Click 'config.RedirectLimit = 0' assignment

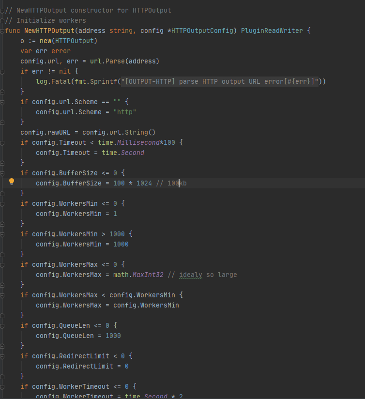coord(82,367)
